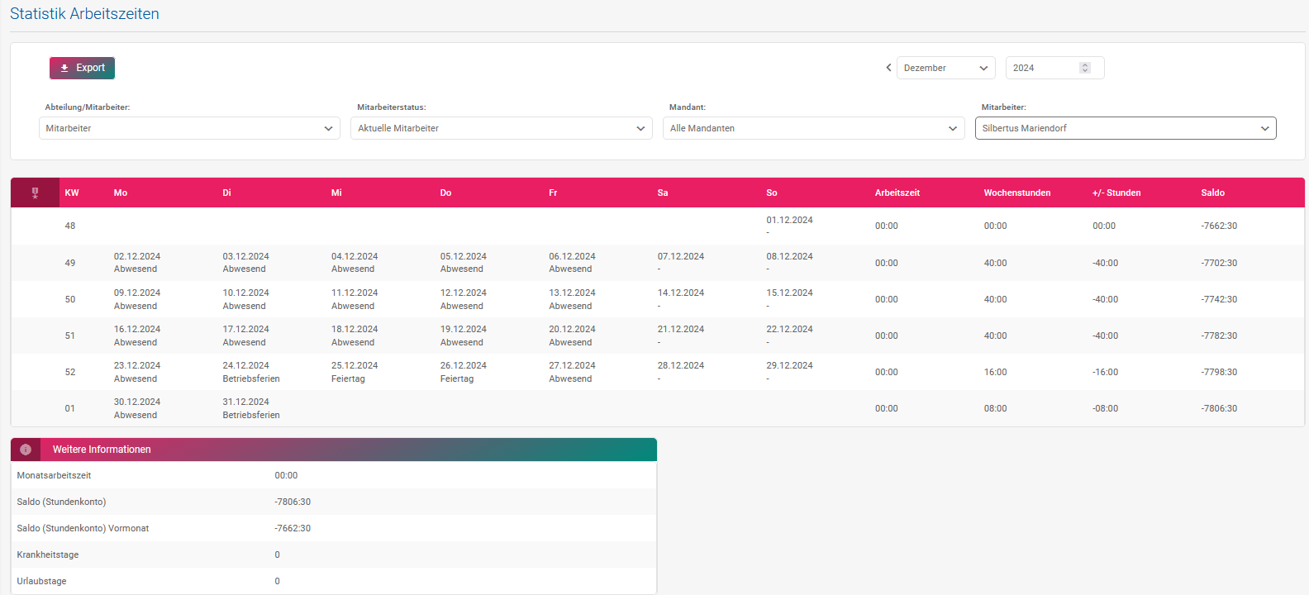
Task: Open the Mitarbeiter dropdown showing Silbertus Mariendorf
Action: point(1126,128)
